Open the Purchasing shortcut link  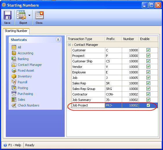[25, 94]
